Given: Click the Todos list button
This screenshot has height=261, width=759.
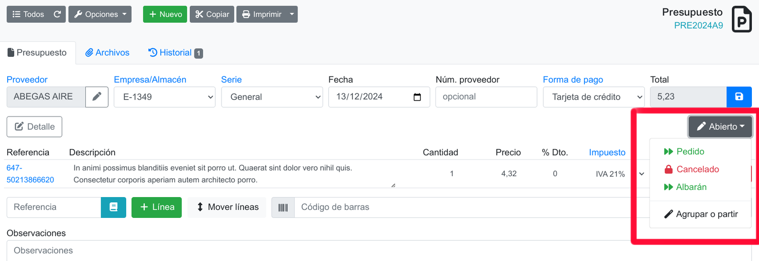Looking at the screenshot, I should click(x=28, y=14).
